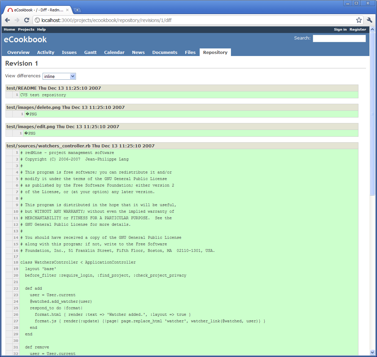Click the Sign in link

[x=340, y=29]
